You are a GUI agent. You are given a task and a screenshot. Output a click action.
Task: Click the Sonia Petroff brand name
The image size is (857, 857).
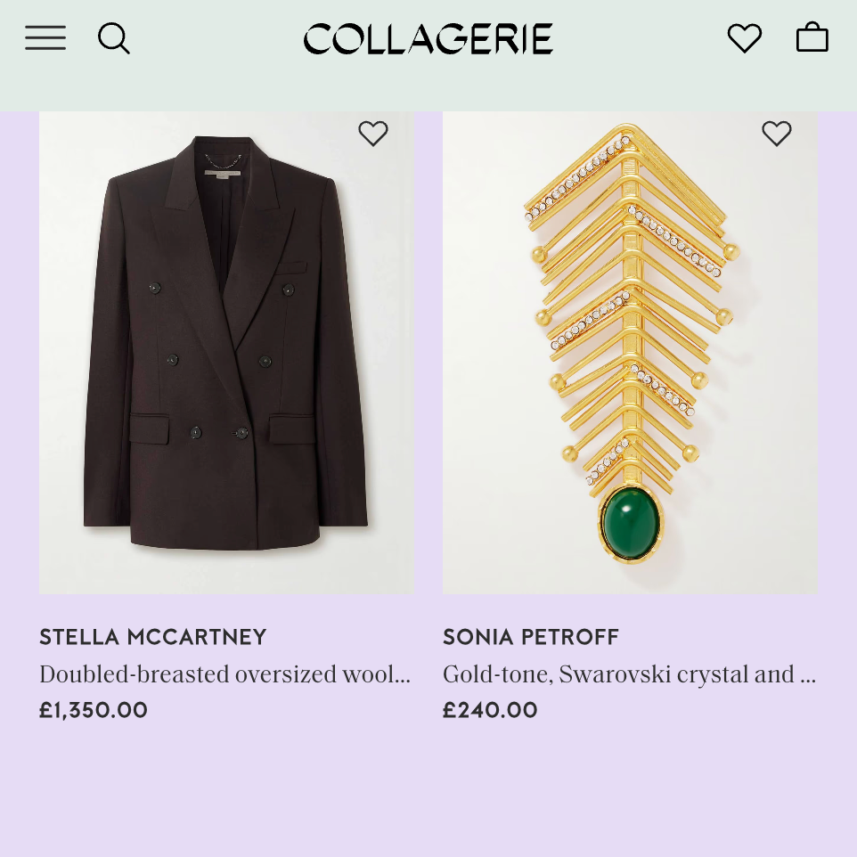[531, 637]
